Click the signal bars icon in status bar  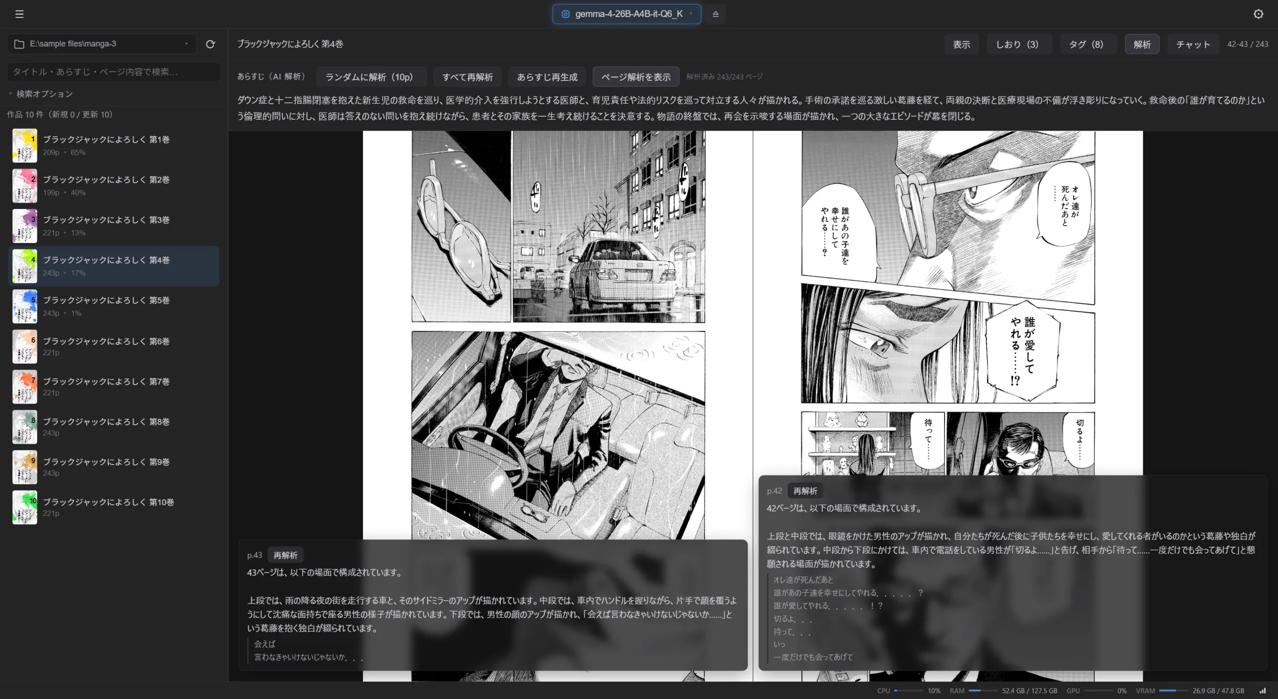tap(1262, 691)
